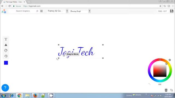
Task: Open the Chrome menu (three dots)
Action: tap(173, 6)
